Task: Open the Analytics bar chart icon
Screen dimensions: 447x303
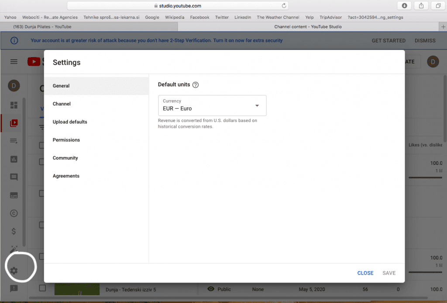Action: [14, 159]
